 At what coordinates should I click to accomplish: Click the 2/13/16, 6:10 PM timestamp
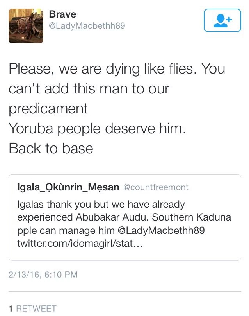[x=43, y=275]
